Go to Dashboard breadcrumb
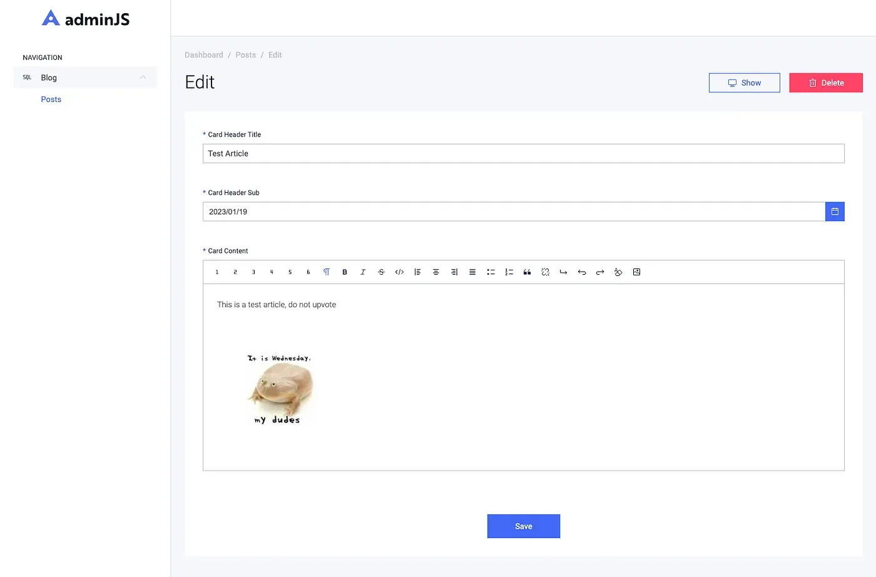The height and width of the screenshot is (577, 876). pos(204,55)
